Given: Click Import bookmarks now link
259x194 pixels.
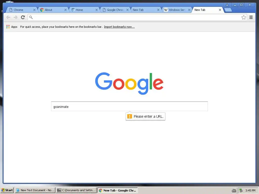Looking at the screenshot, I should pyautogui.click(x=119, y=27).
